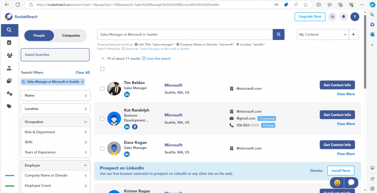Click the plus button beside My Contacts

pos(353,34)
